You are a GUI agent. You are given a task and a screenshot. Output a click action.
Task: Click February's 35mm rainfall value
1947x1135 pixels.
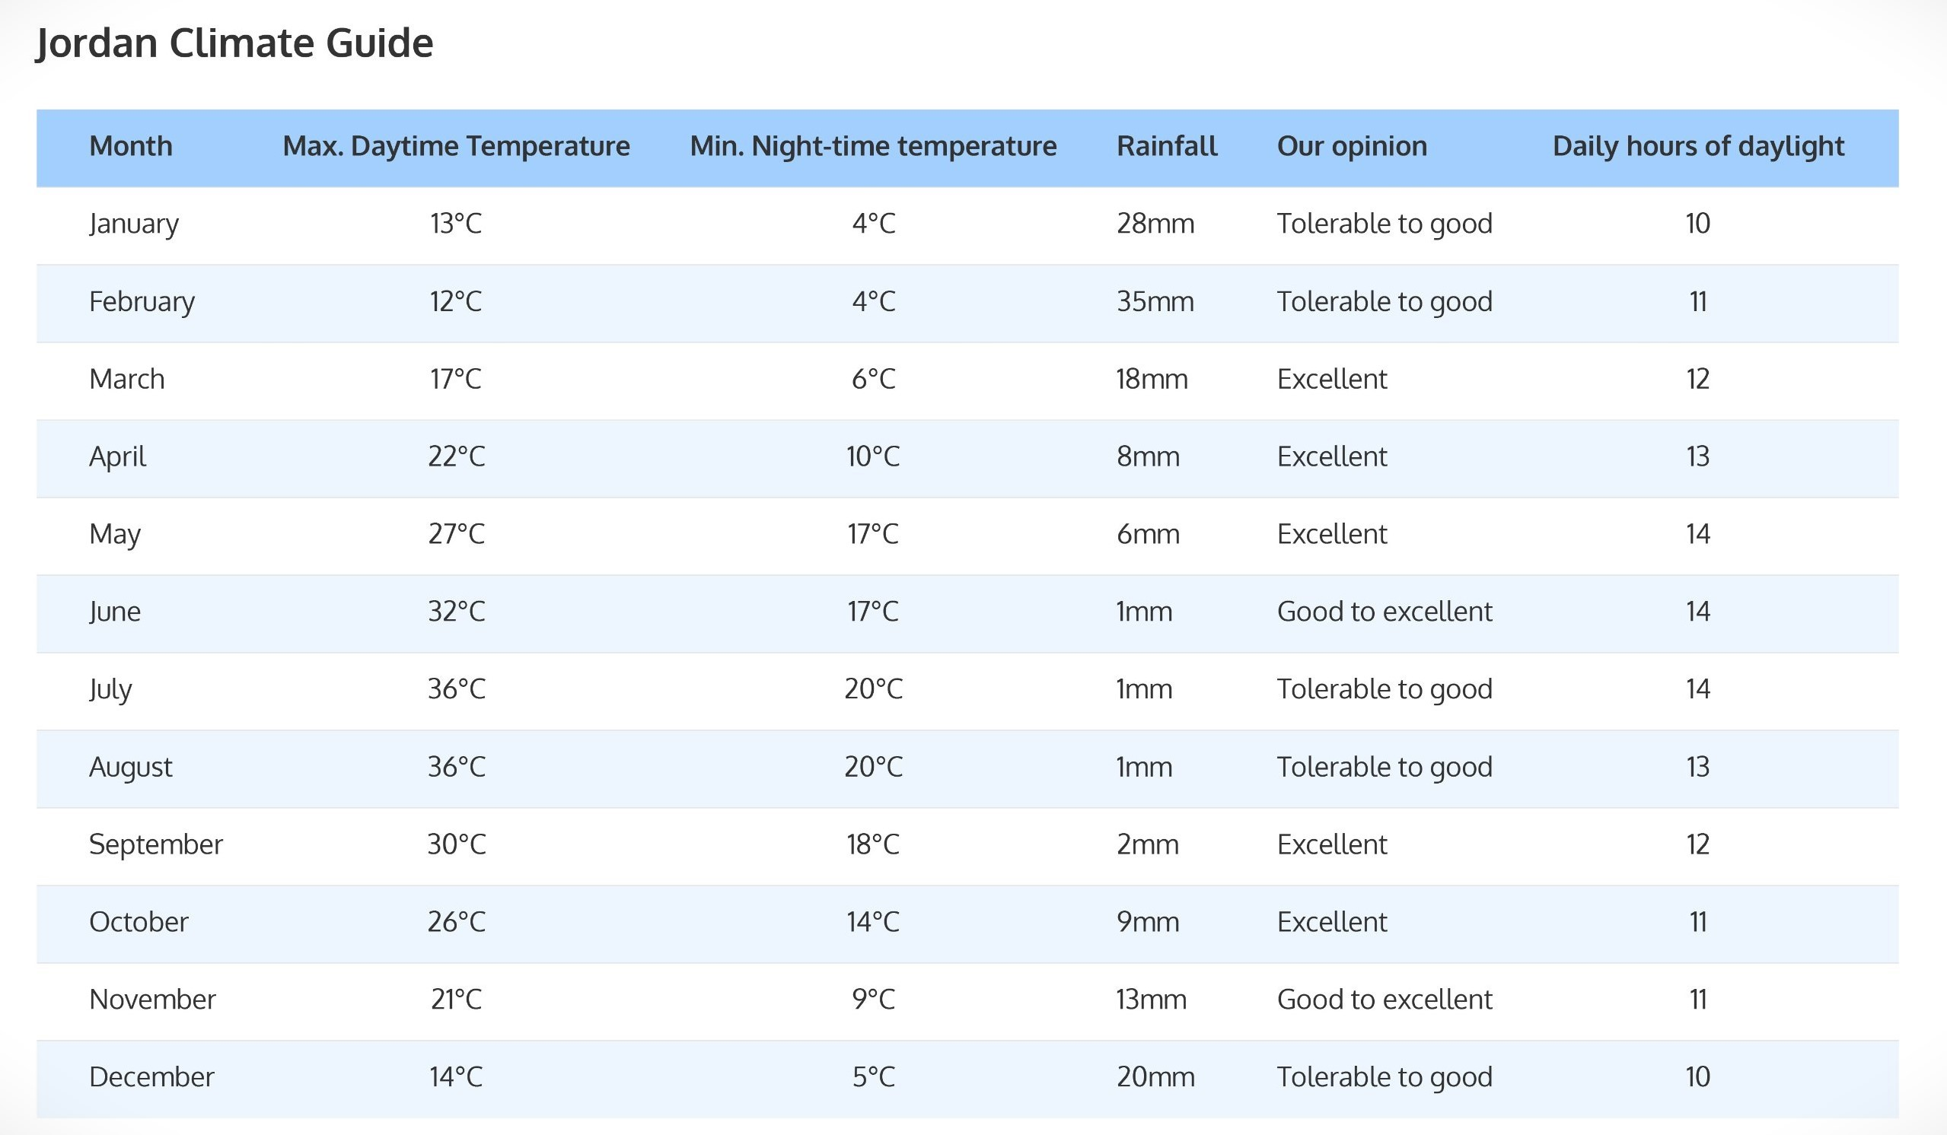(x=1155, y=301)
